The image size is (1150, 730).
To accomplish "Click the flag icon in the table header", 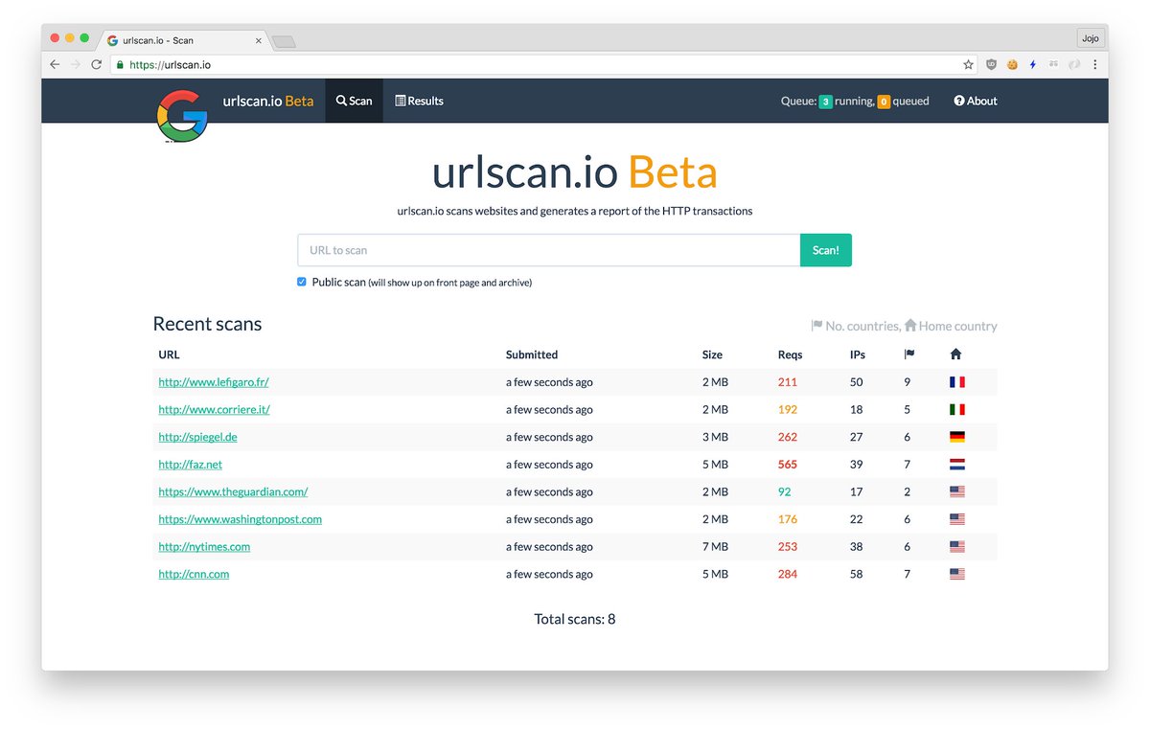I will [908, 354].
